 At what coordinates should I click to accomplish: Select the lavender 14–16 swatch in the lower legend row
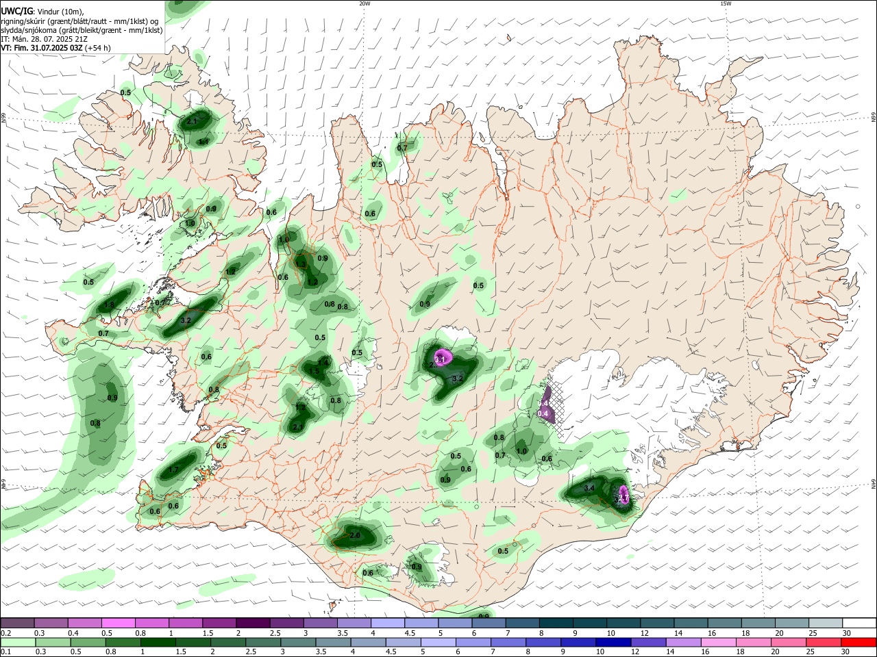click(x=682, y=642)
